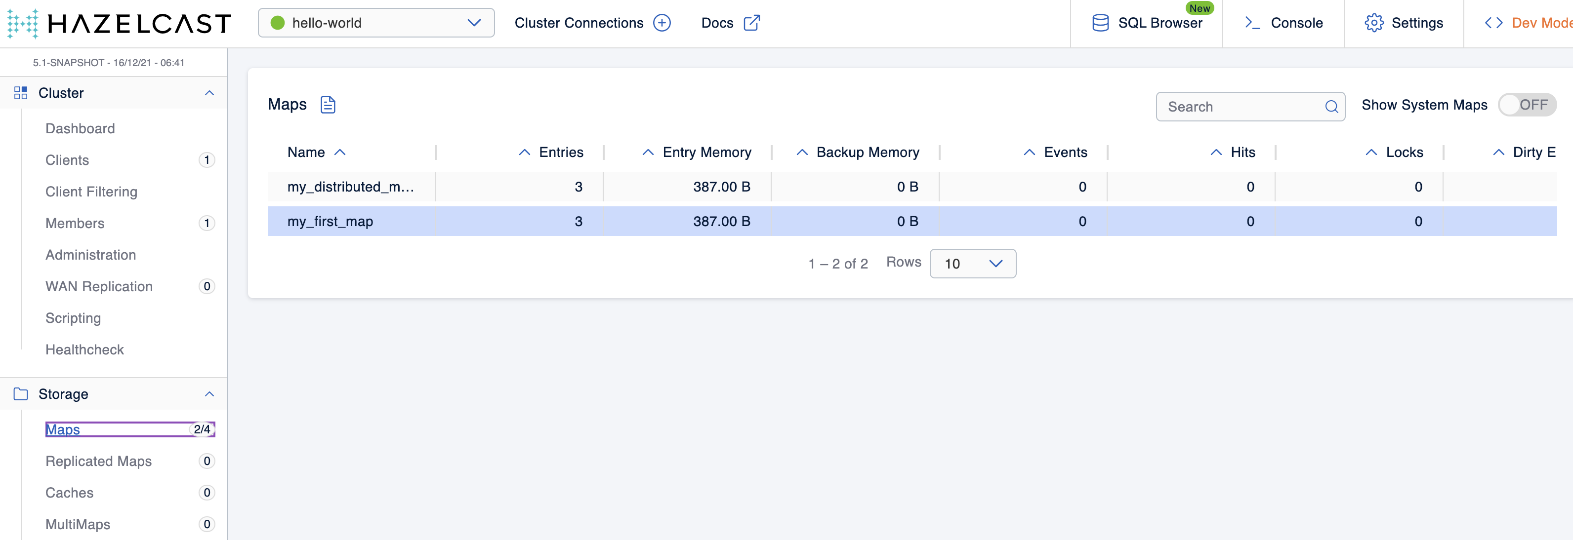Screen dimensions: 1573x540
Task: Open the my_distributed_m... map row
Action: (350, 187)
